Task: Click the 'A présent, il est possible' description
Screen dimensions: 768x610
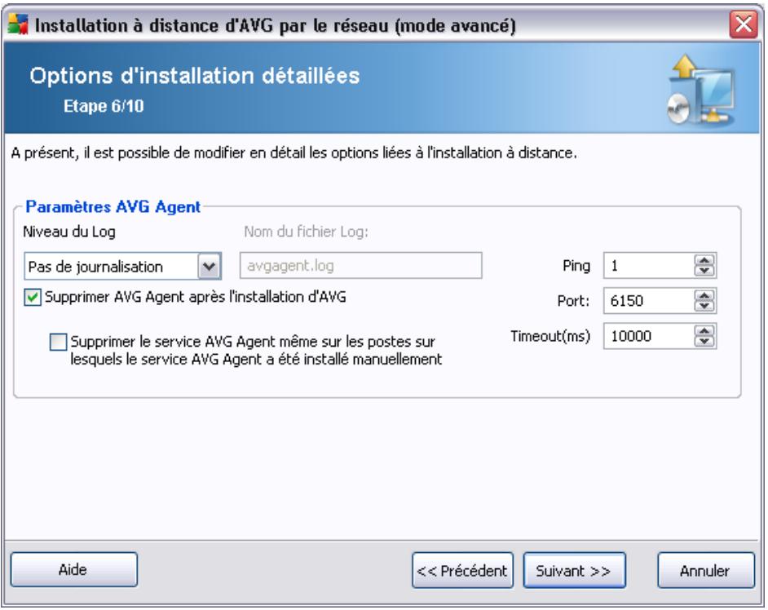Action: [294, 153]
